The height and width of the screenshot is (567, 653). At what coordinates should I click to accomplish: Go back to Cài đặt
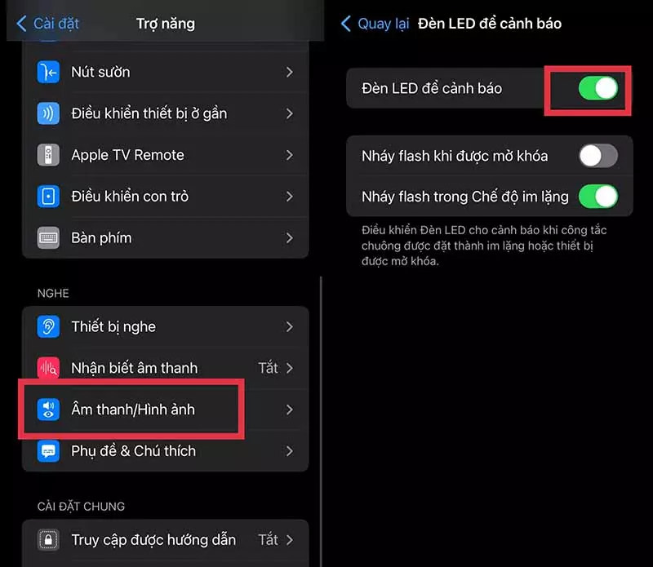pos(47,24)
